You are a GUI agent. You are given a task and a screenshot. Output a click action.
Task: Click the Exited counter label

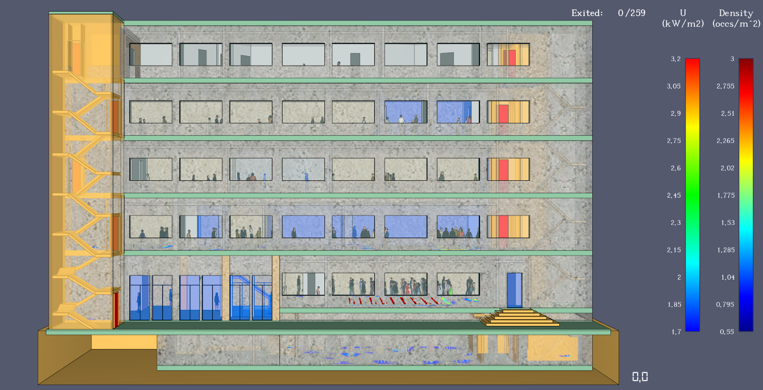[x=587, y=13]
